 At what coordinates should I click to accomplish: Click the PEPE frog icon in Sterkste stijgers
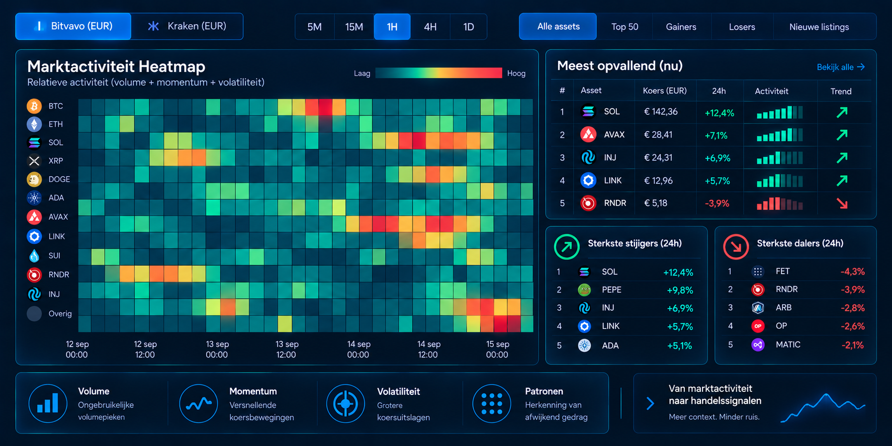pos(584,290)
